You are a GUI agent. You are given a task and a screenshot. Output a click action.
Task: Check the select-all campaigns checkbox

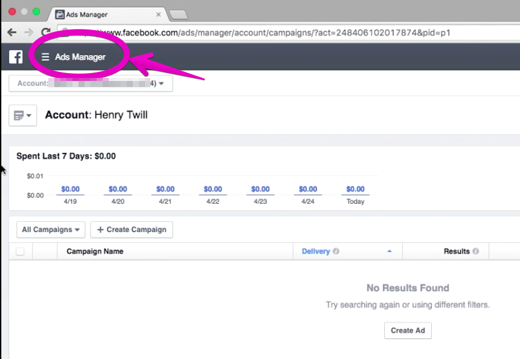[x=20, y=251]
